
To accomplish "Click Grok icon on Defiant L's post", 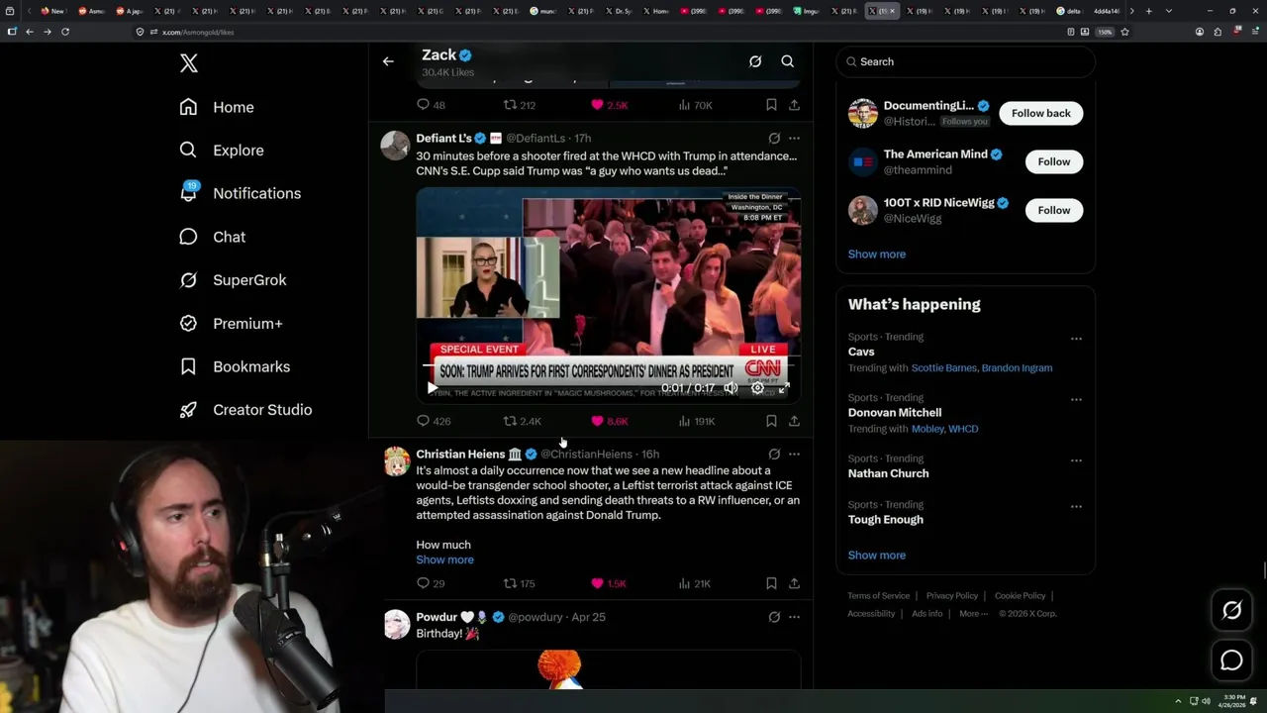I will [774, 139].
